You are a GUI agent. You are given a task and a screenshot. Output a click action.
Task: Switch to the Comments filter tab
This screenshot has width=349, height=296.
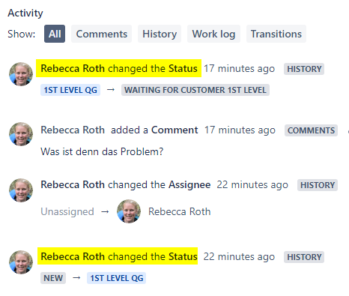pyautogui.click(x=101, y=34)
